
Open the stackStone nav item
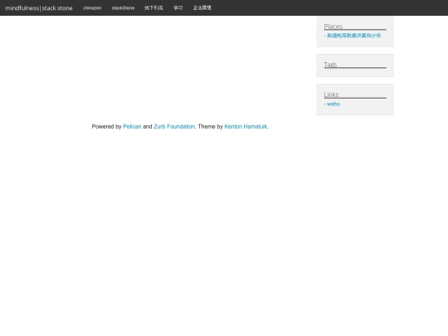(123, 8)
